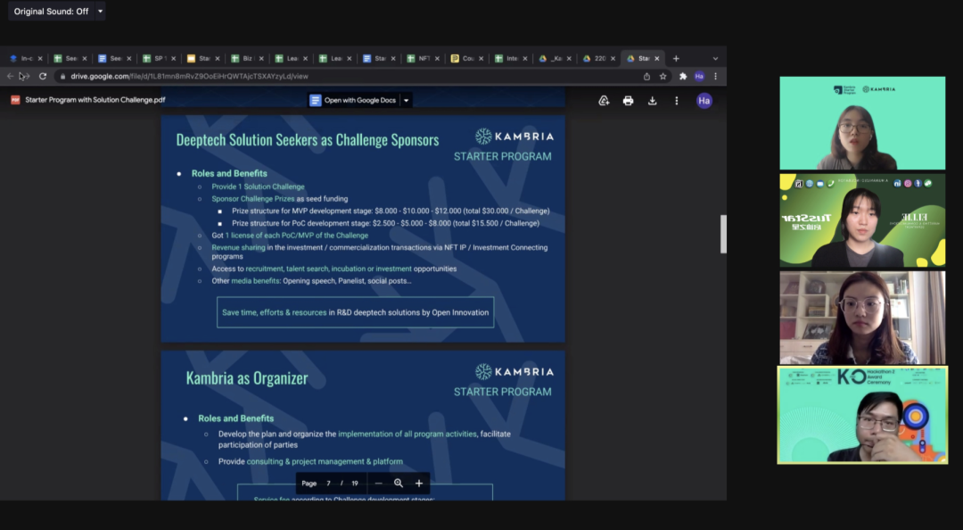The height and width of the screenshot is (530, 963).
Task: Click the Add shortcut to Drive icon
Action: [x=604, y=100]
